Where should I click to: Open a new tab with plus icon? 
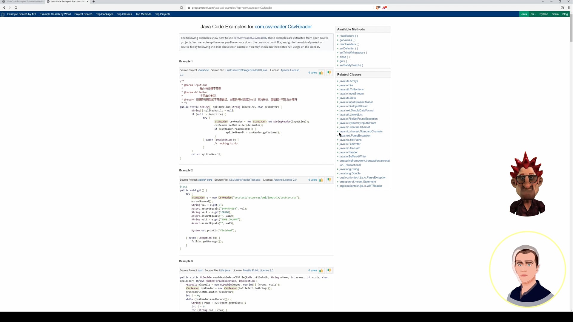tap(94, 1)
